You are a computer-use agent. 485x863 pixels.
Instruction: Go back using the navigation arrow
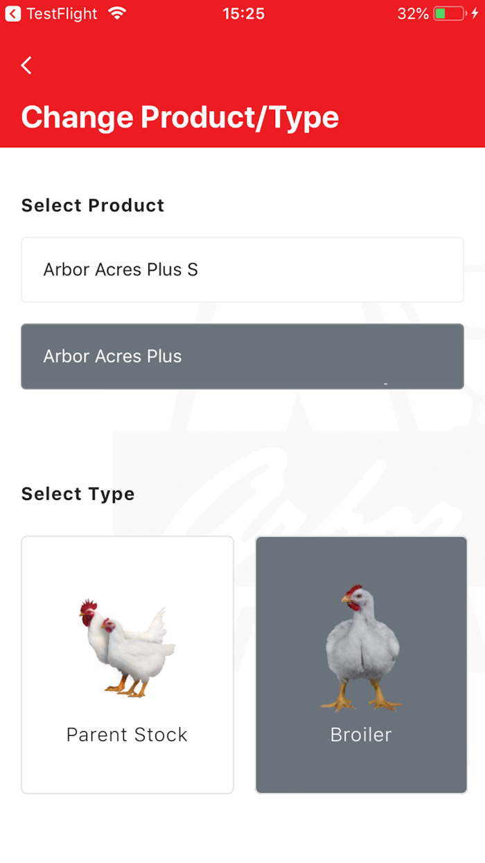(26, 65)
